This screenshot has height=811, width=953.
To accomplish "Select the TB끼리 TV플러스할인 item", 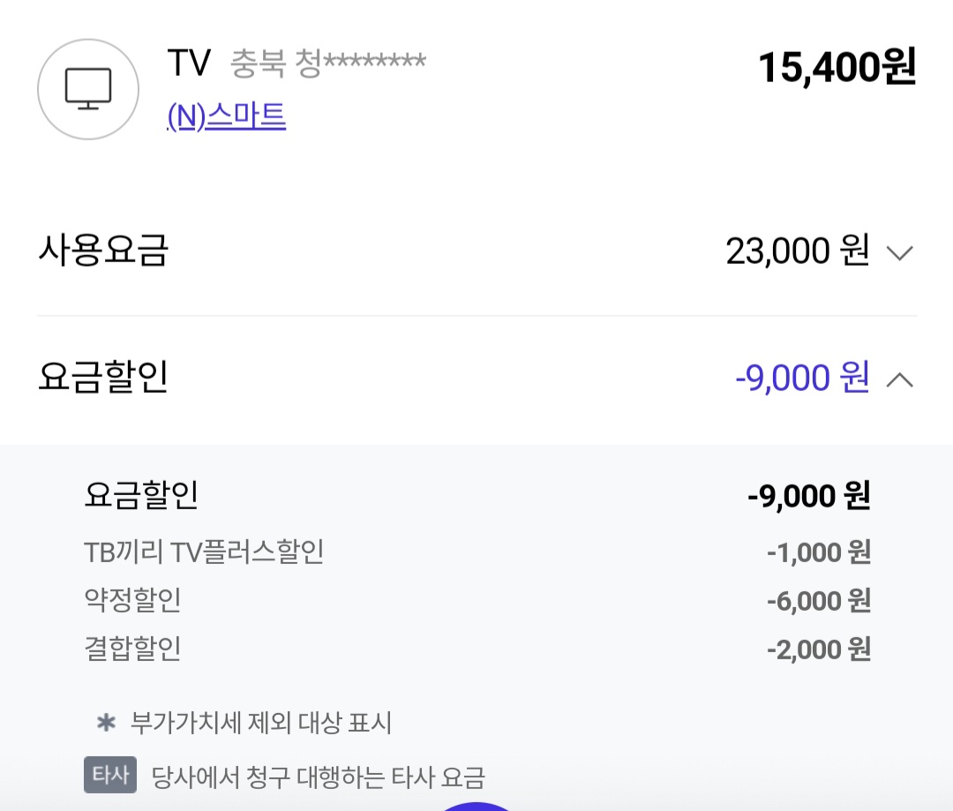I will pyautogui.click(x=204, y=552).
